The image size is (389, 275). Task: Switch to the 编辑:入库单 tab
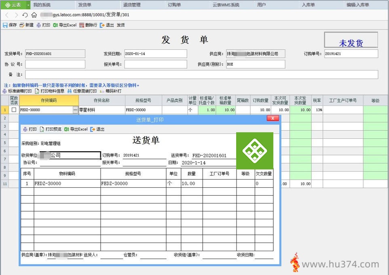[358, 5]
